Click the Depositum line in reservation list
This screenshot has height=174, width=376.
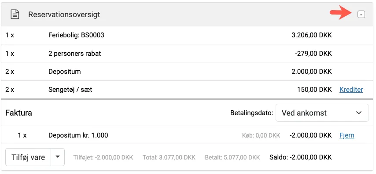[187, 72]
